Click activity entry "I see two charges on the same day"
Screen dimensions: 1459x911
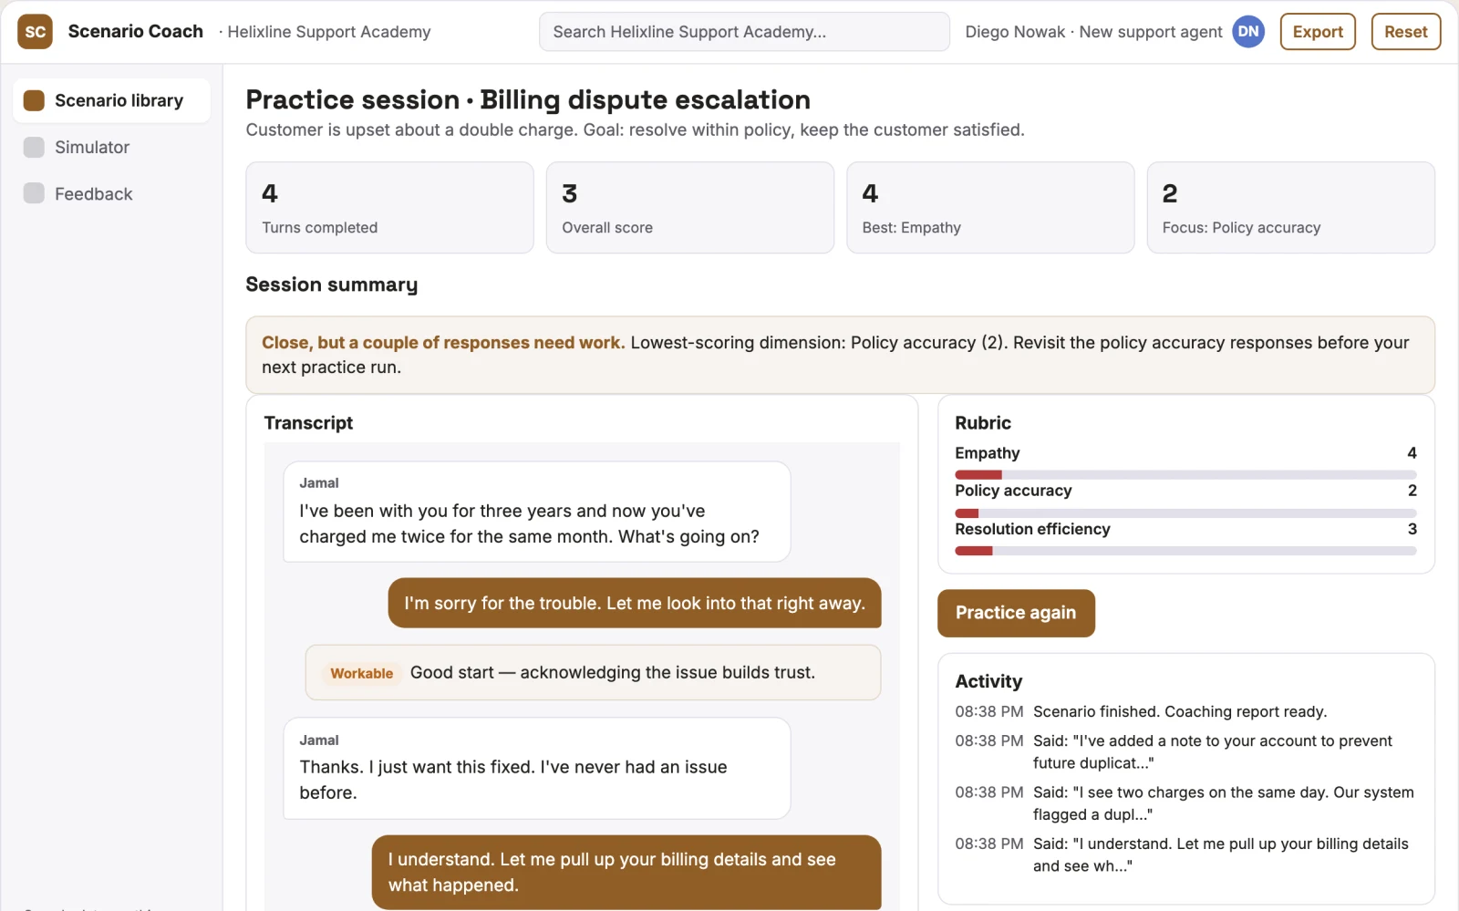(1185, 803)
